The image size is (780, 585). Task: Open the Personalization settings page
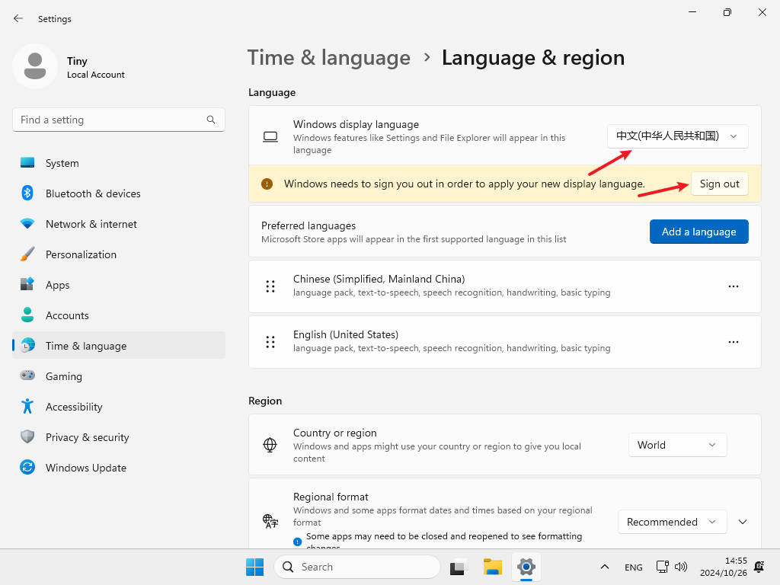click(81, 254)
